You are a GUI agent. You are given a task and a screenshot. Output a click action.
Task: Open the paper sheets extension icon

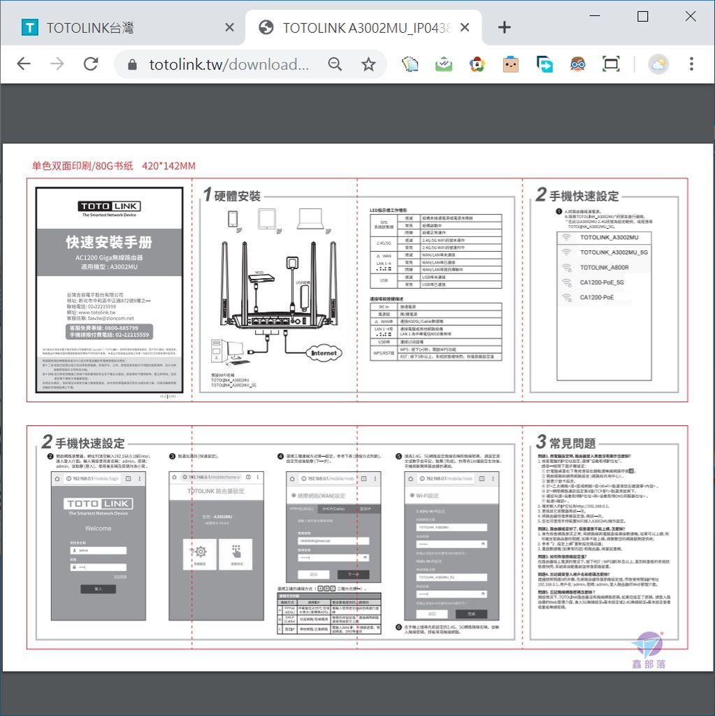[410, 64]
